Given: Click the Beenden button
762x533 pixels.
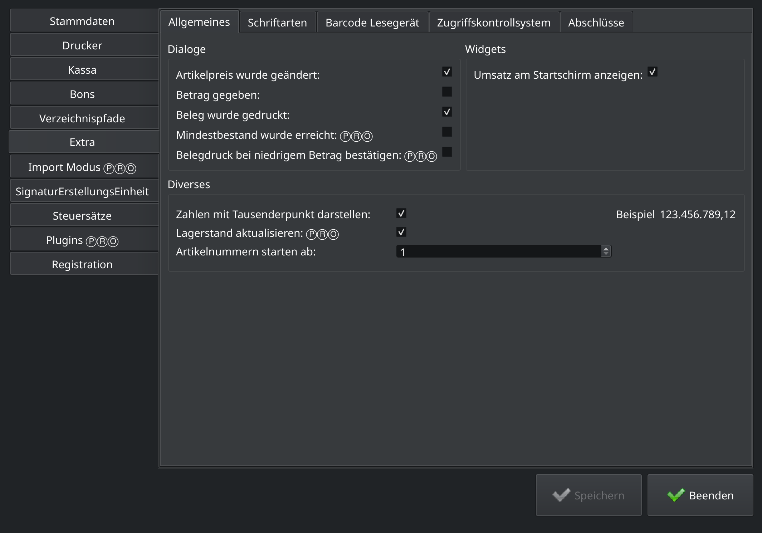Looking at the screenshot, I should click(700, 495).
